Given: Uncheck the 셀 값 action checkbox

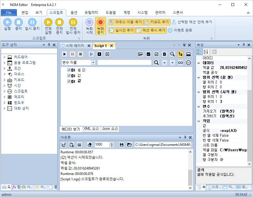Looking at the screenshot, I should pos(69,70).
